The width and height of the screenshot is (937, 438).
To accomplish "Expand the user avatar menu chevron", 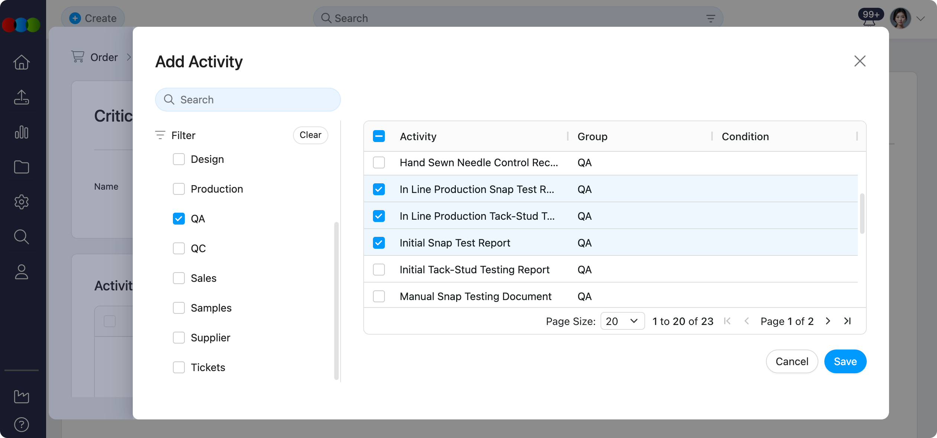I will (x=921, y=19).
